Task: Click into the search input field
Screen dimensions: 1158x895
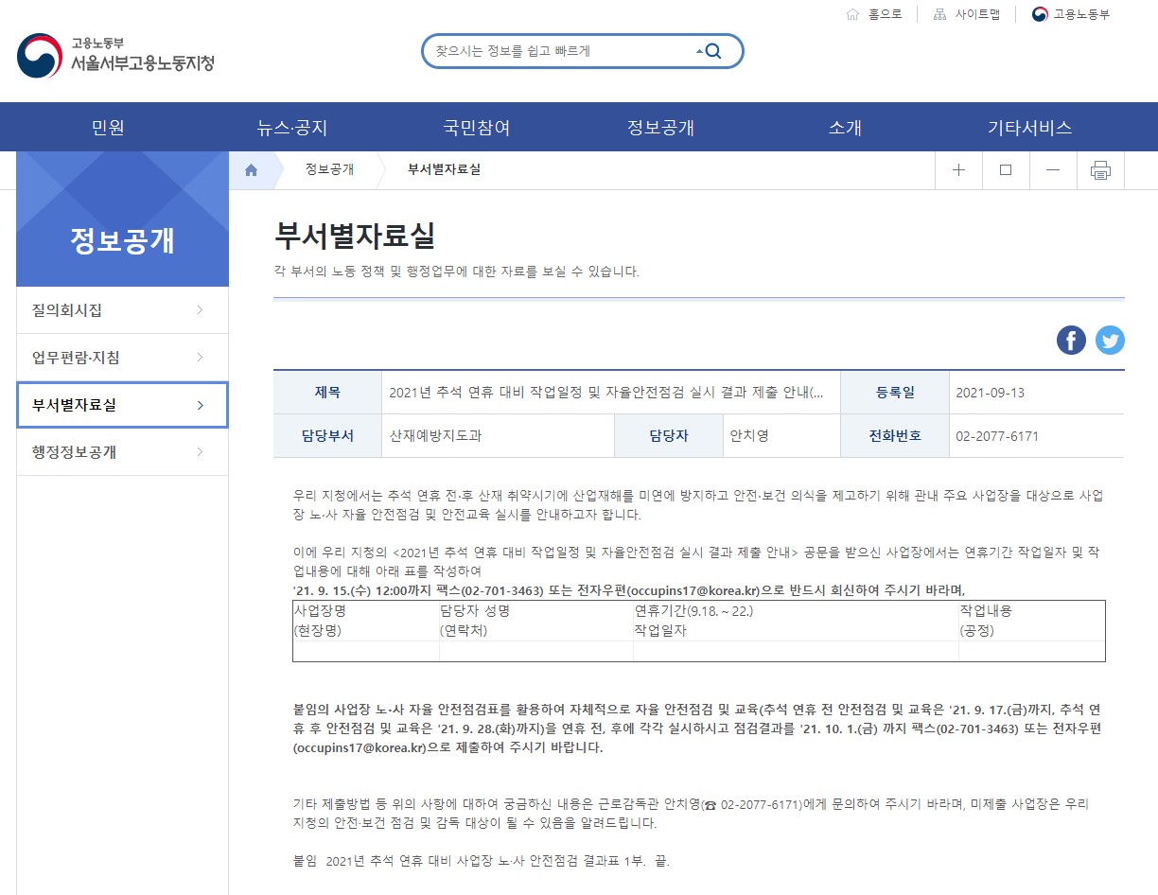Action: (558, 52)
